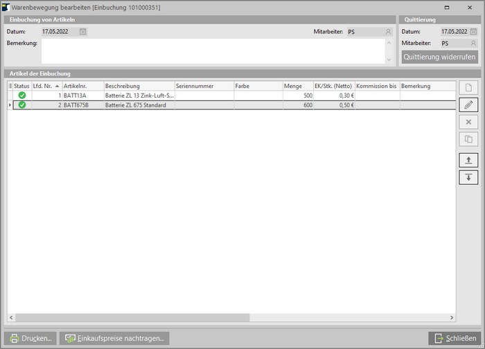This screenshot has width=485, height=349.
Task: Click the horizontal scrollbar of article table
Action: pos(139,317)
